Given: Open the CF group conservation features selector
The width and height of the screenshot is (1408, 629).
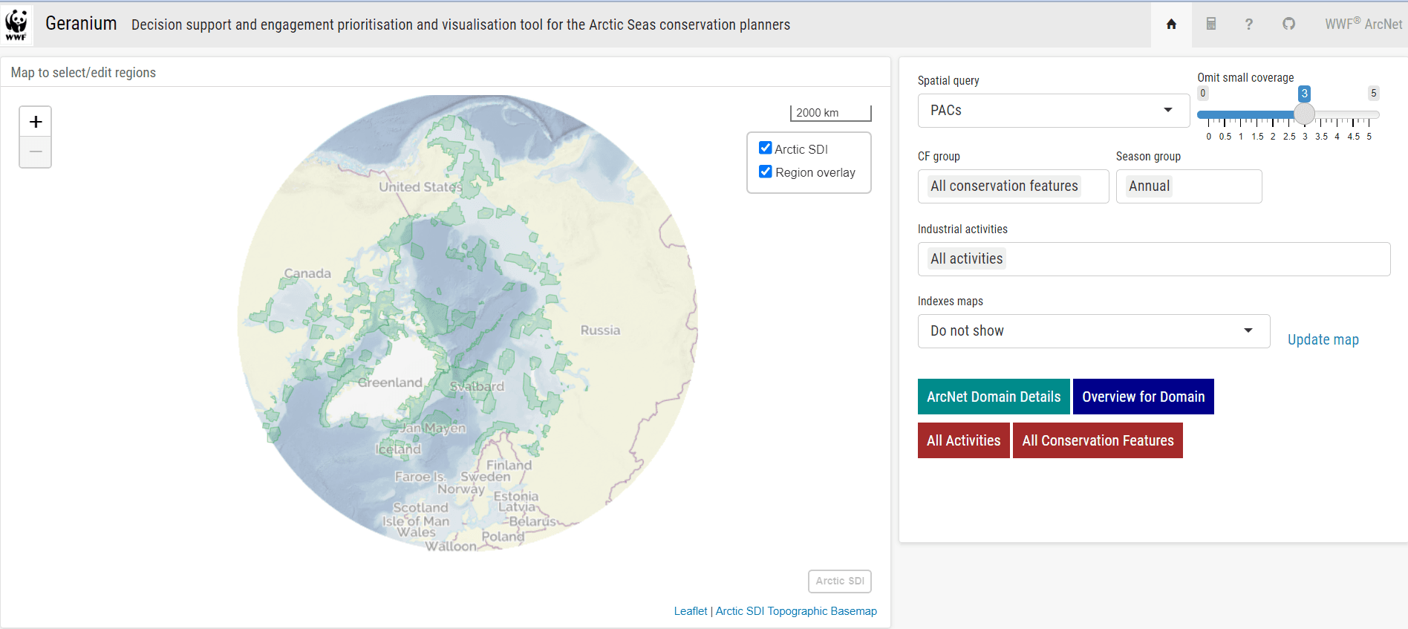Looking at the screenshot, I should point(1013,186).
